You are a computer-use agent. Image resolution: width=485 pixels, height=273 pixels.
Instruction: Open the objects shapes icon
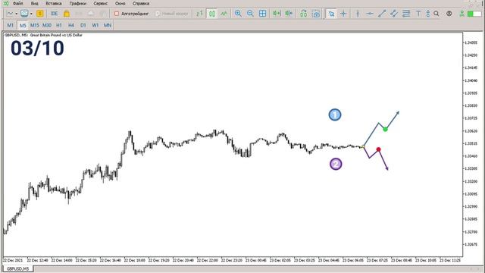(x=427, y=14)
